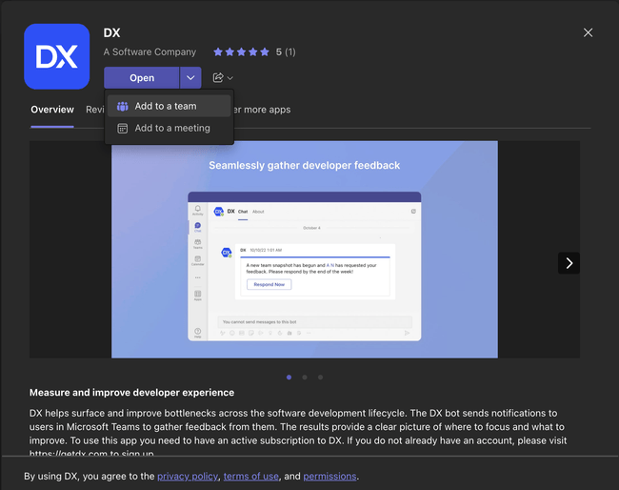Click the team icon in dropdown menu
The width and height of the screenshot is (619, 490).
click(122, 106)
